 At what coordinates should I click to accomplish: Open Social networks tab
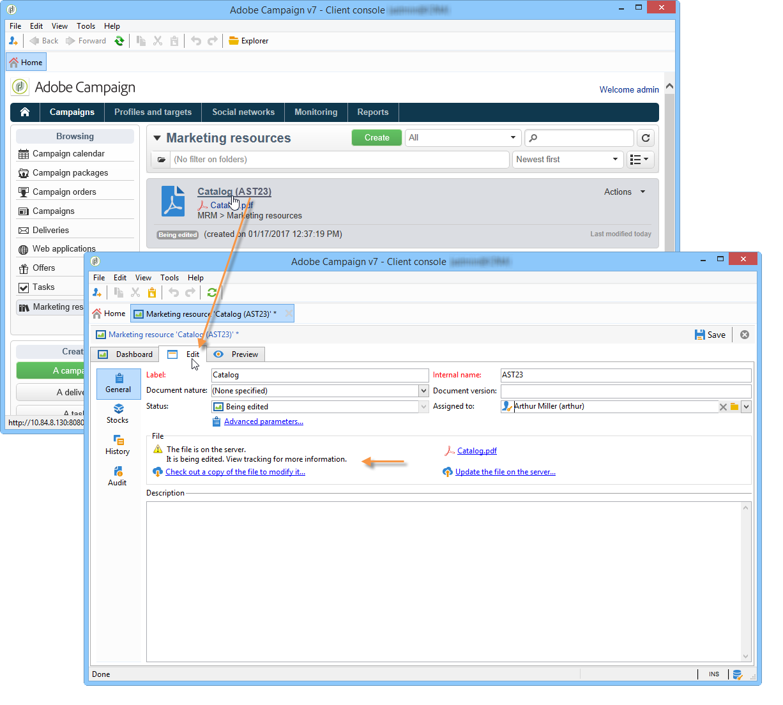coord(243,112)
